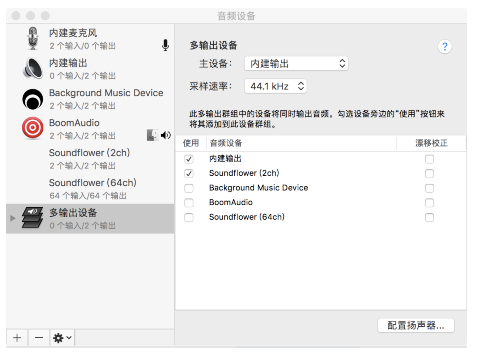The image size is (481, 359).
Task: Click the Background Music Device icon
Action: click(33, 99)
